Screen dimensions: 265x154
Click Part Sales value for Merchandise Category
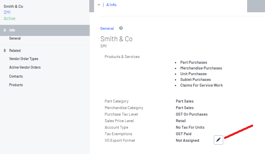pos(185,108)
